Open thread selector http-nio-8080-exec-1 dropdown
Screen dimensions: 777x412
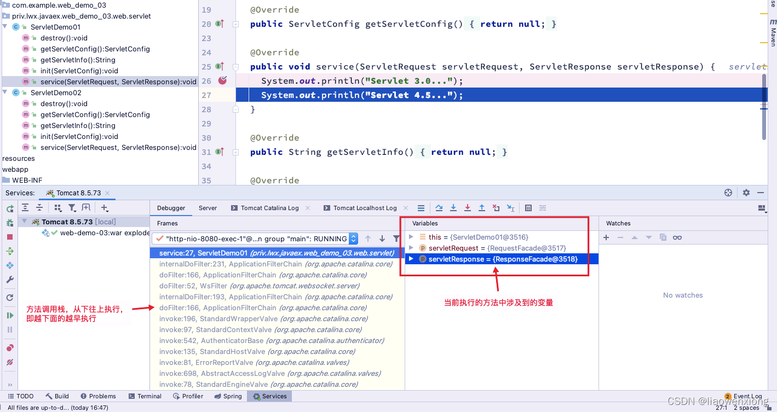[255, 239]
